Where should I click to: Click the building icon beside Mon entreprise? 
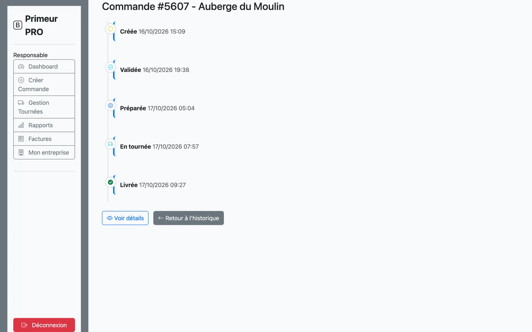pyautogui.click(x=21, y=152)
